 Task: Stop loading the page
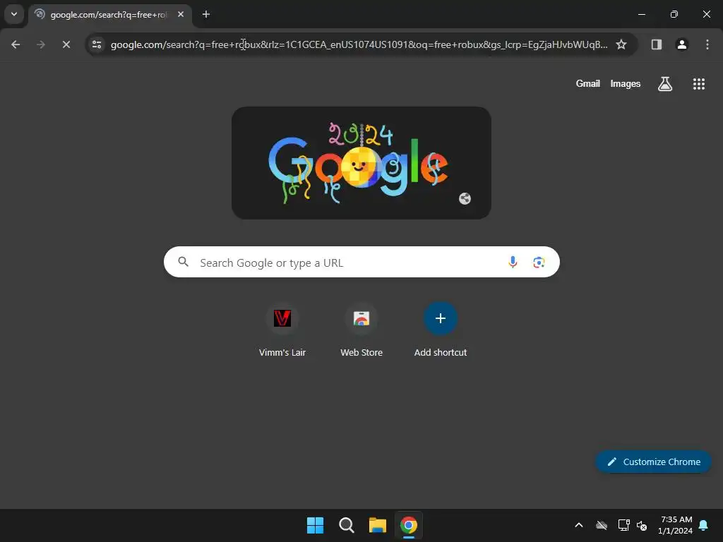tap(66, 44)
